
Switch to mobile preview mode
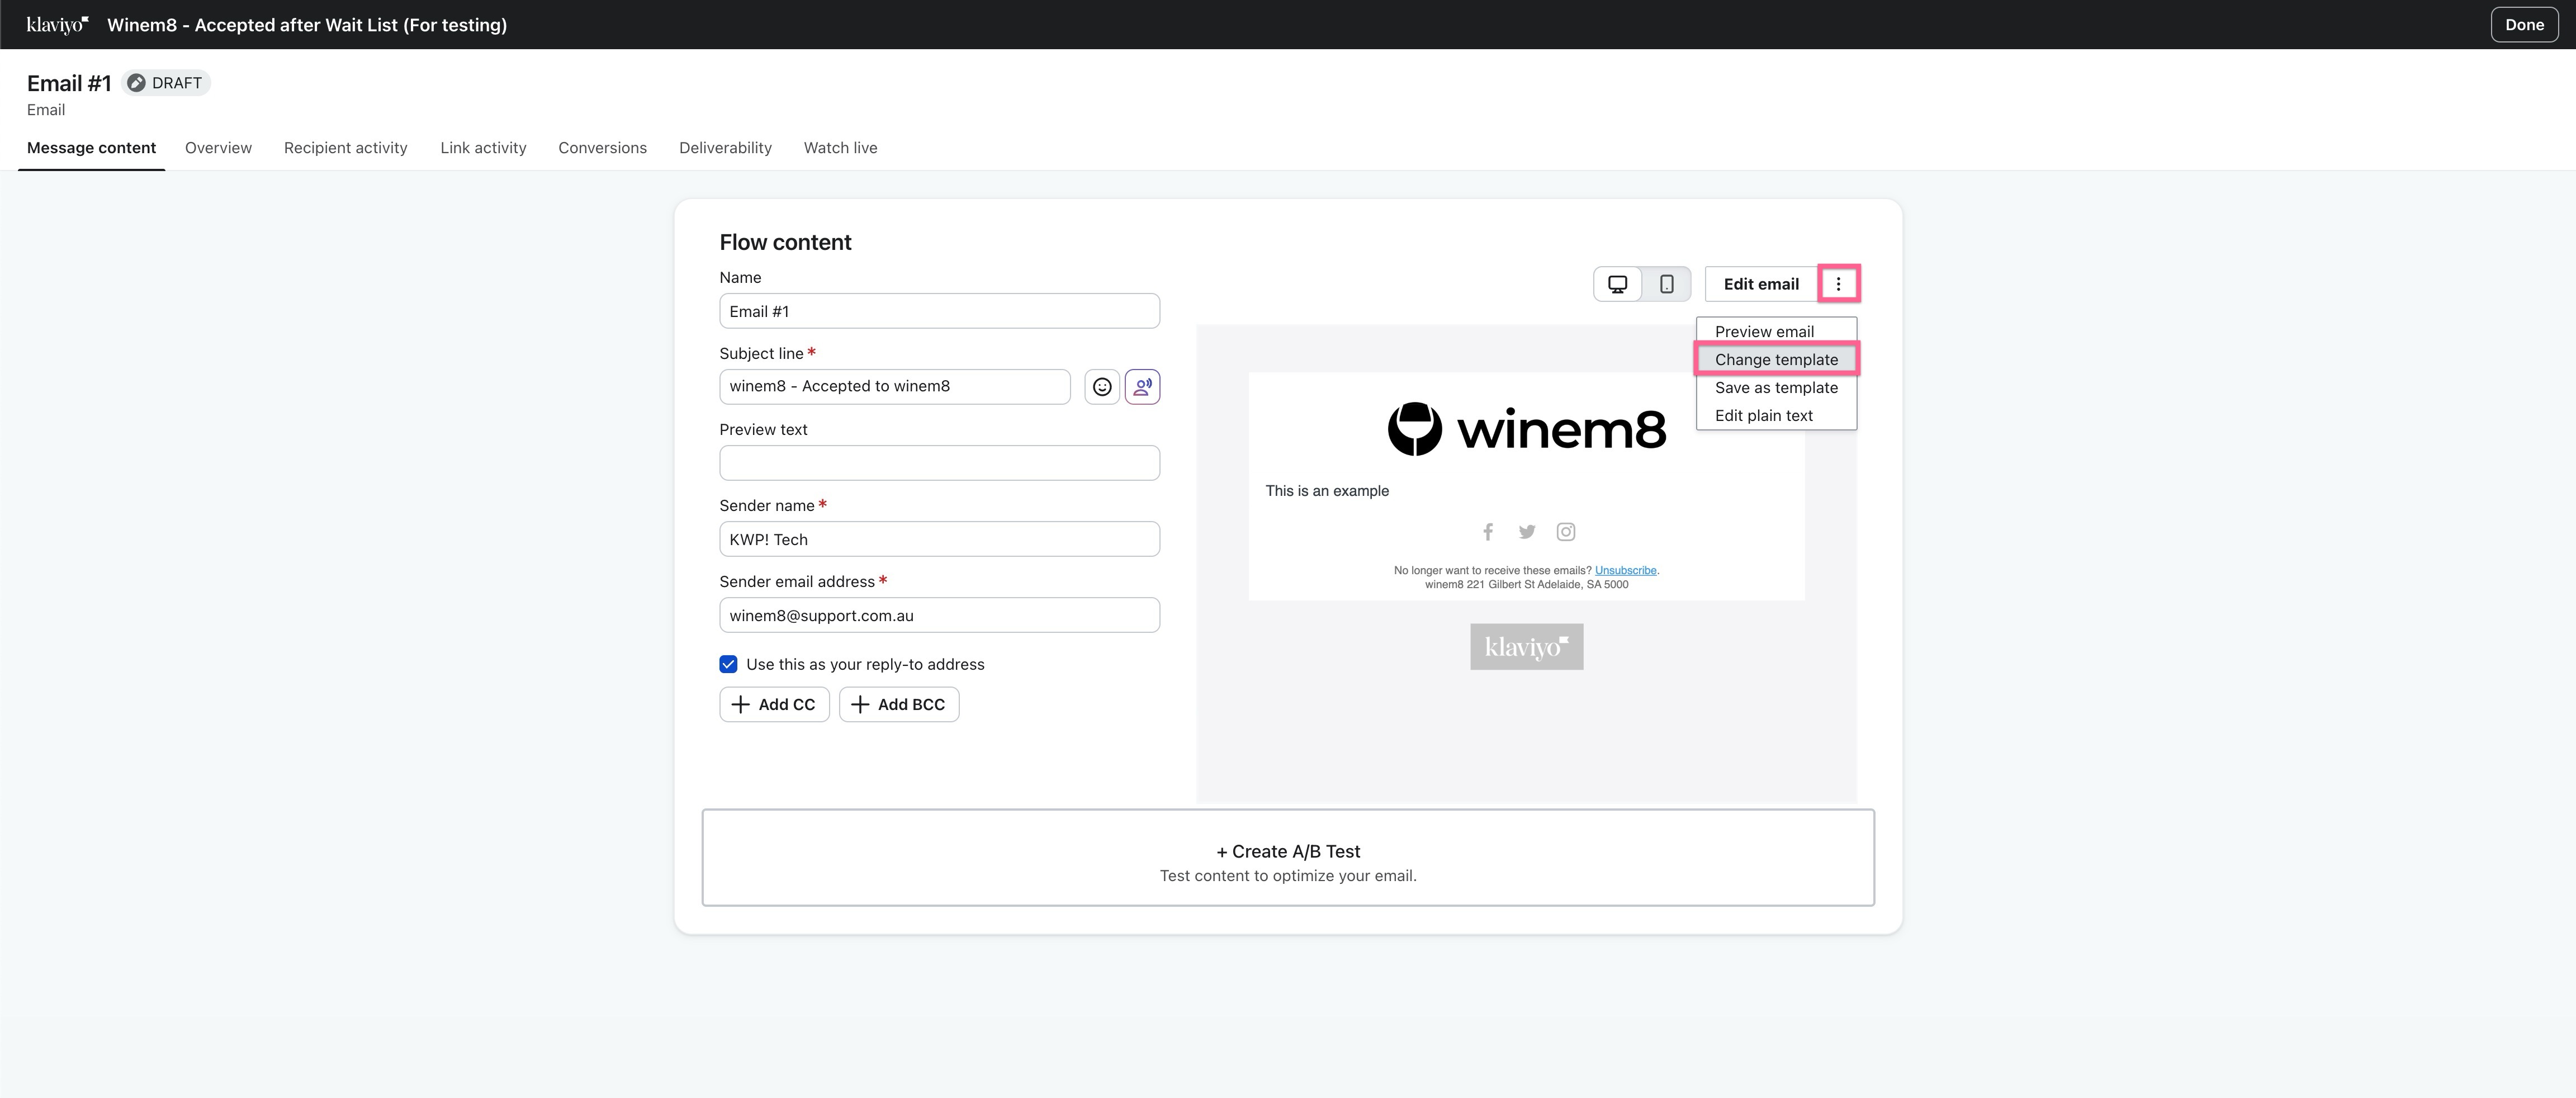tap(1666, 284)
